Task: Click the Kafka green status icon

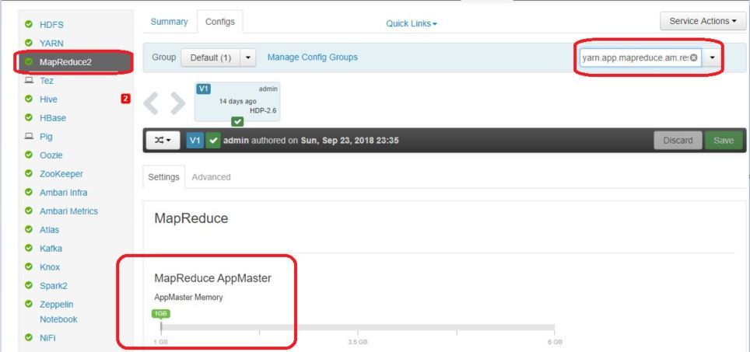Action: [x=29, y=249]
